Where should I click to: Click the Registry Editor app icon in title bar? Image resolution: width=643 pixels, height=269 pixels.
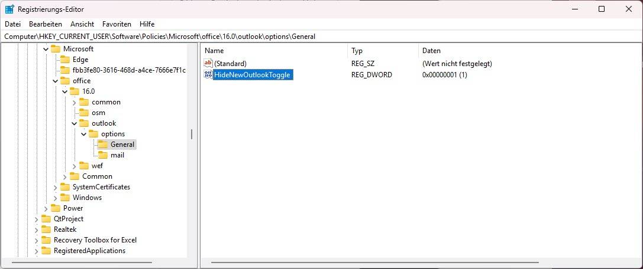(9, 9)
